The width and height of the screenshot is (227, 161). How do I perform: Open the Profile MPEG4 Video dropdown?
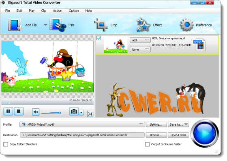[82, 125]
